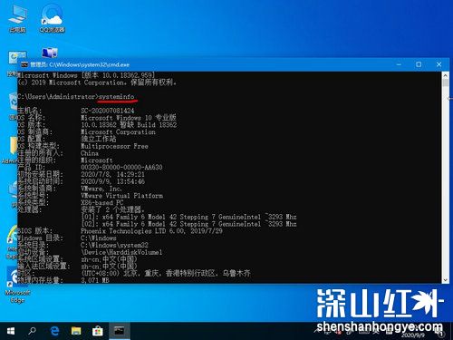Click the '[02]: x64 Family 6' processor line

188,224
